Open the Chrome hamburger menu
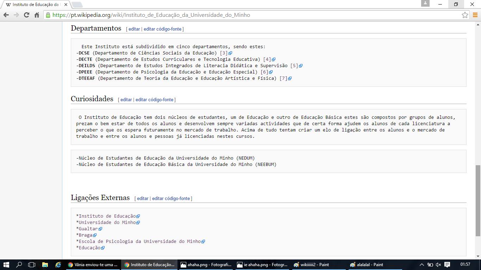This screenshot has width=481, height=270. (475, 15)
